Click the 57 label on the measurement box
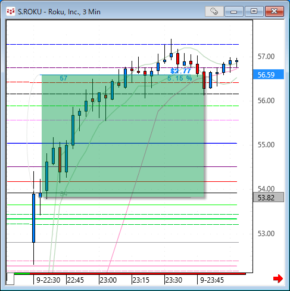 click(x=64, y=78)
